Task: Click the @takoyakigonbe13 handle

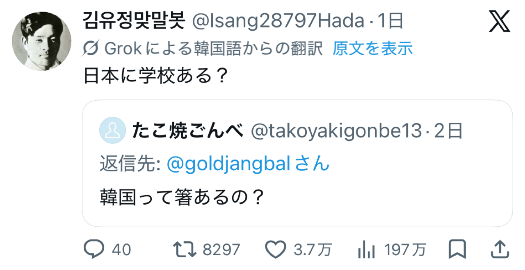Action: pos(336,131)
